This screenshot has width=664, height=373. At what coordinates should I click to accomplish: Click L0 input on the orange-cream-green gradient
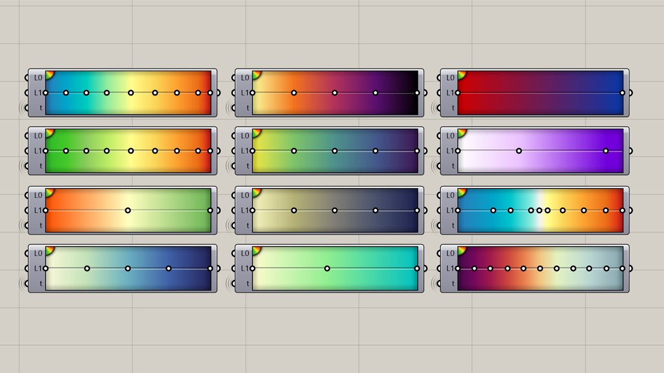pos(38,195)
